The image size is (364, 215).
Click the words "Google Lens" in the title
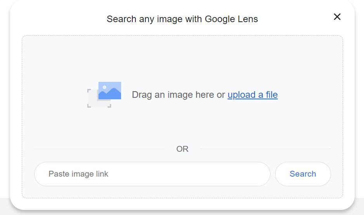[231, 19]
